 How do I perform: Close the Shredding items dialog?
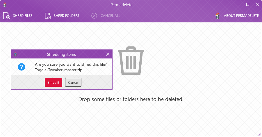coord(108,54)
